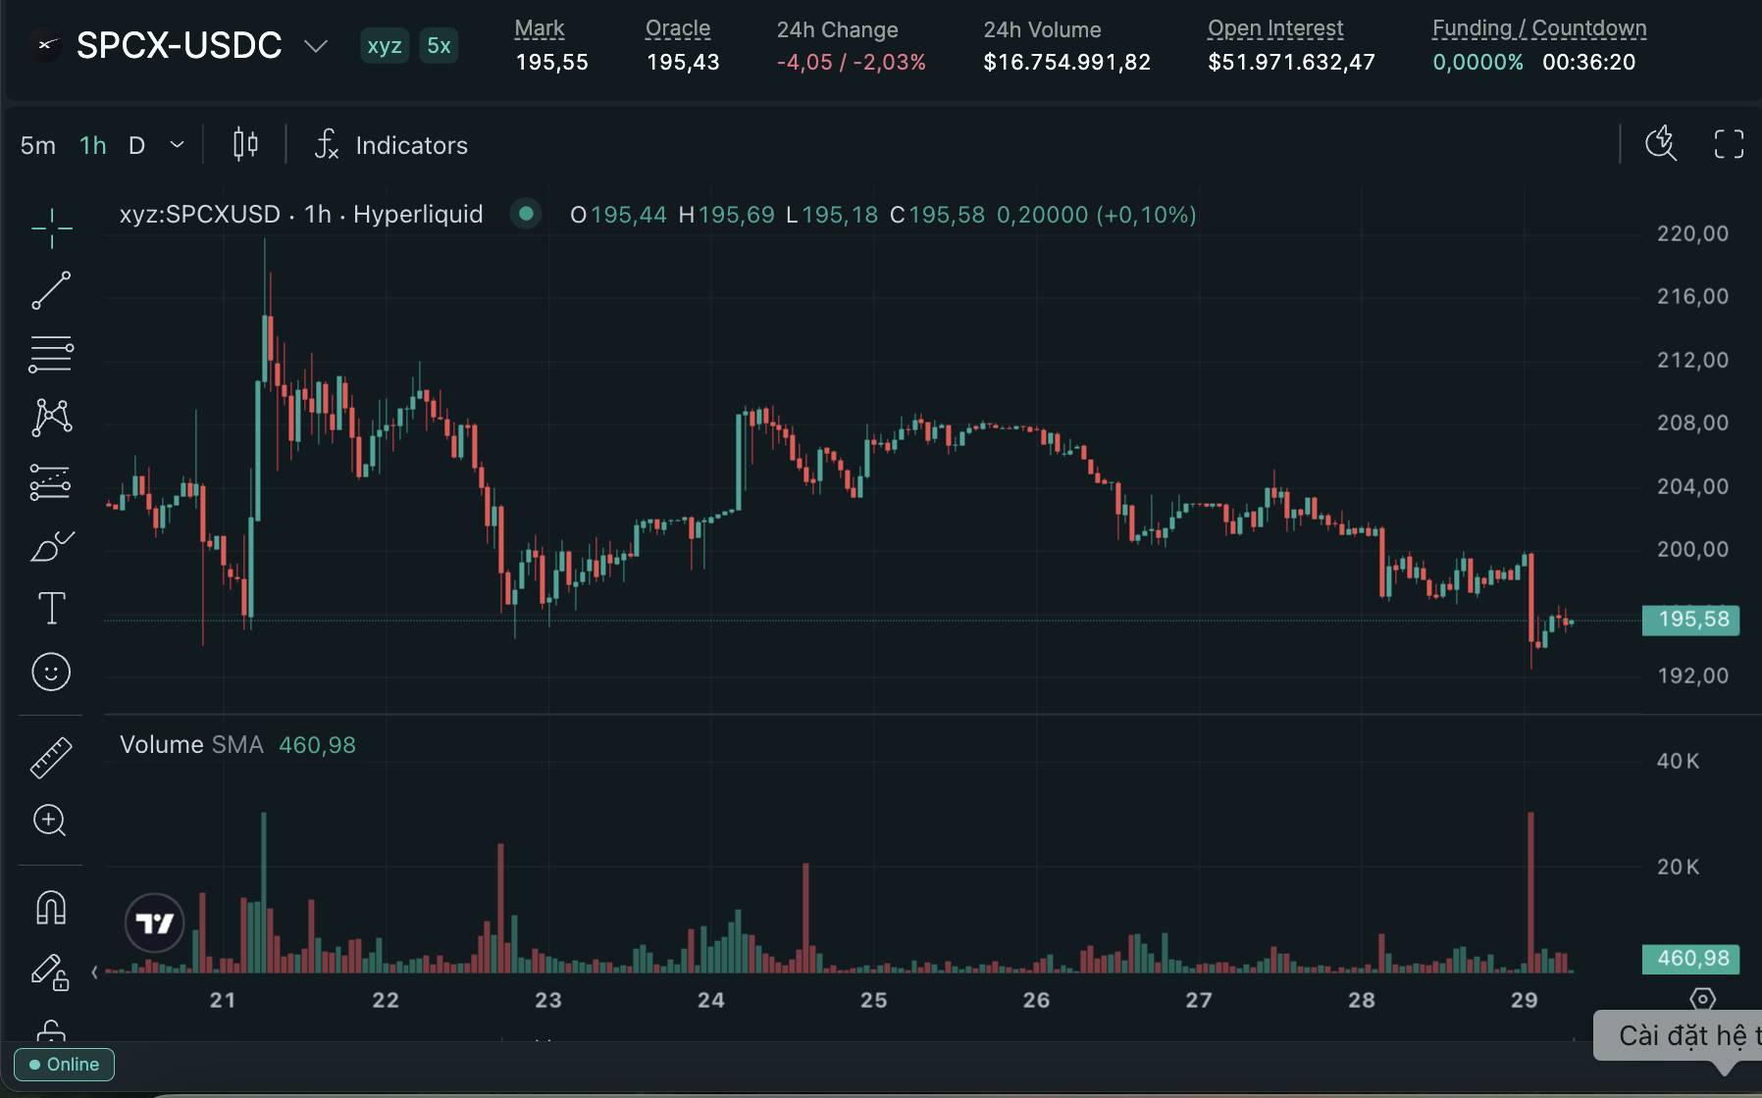Open the Fibonacci retracement tools
Screen dimensions: 1762x1098
pos(51,354)
